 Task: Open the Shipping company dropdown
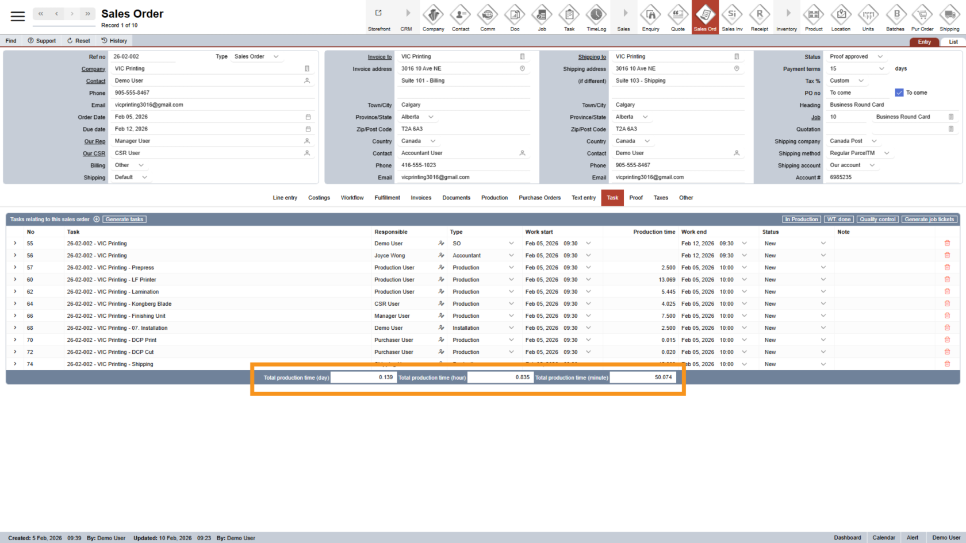(874, 141)
